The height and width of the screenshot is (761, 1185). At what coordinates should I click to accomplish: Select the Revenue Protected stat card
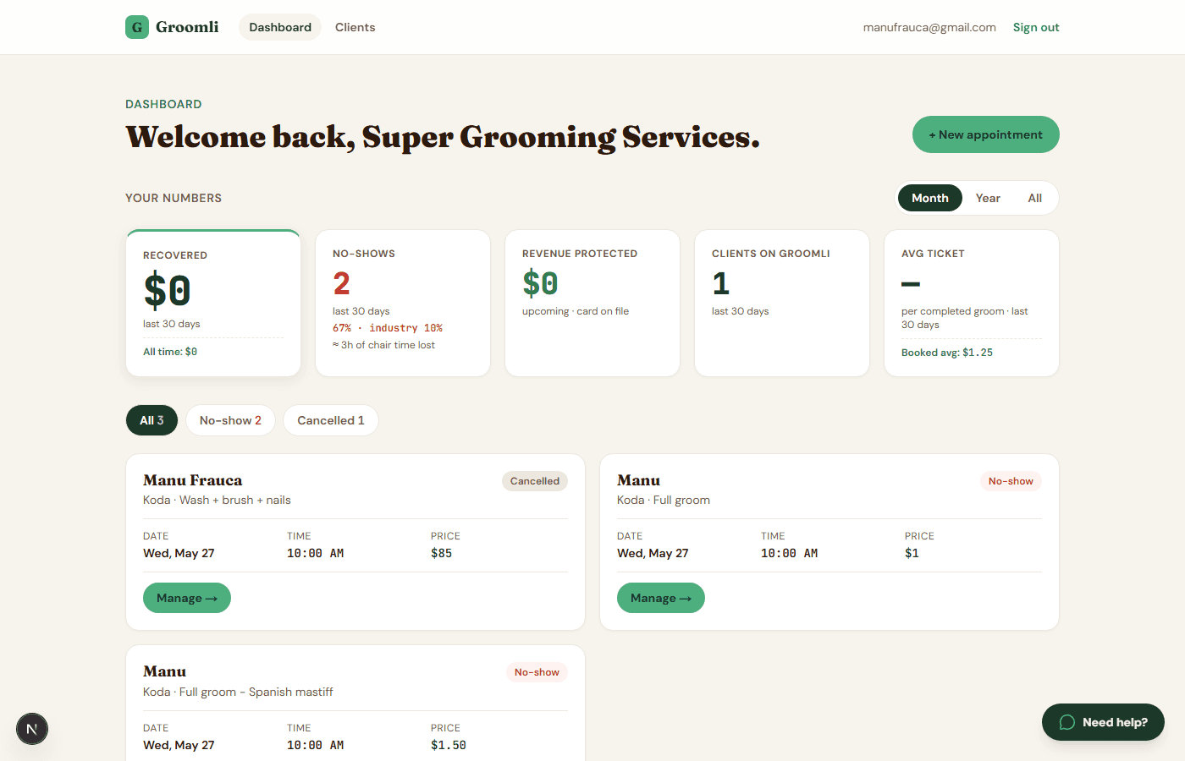[592, 303]
